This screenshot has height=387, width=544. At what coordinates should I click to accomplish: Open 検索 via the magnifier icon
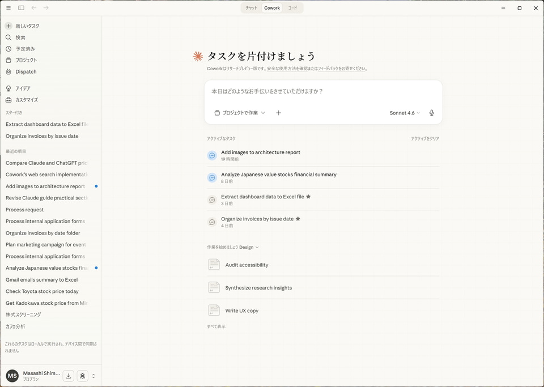[x=8, y=37]
